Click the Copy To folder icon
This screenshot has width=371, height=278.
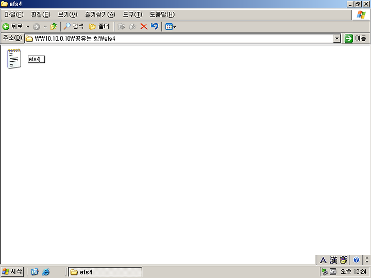(x=133, y=26)
